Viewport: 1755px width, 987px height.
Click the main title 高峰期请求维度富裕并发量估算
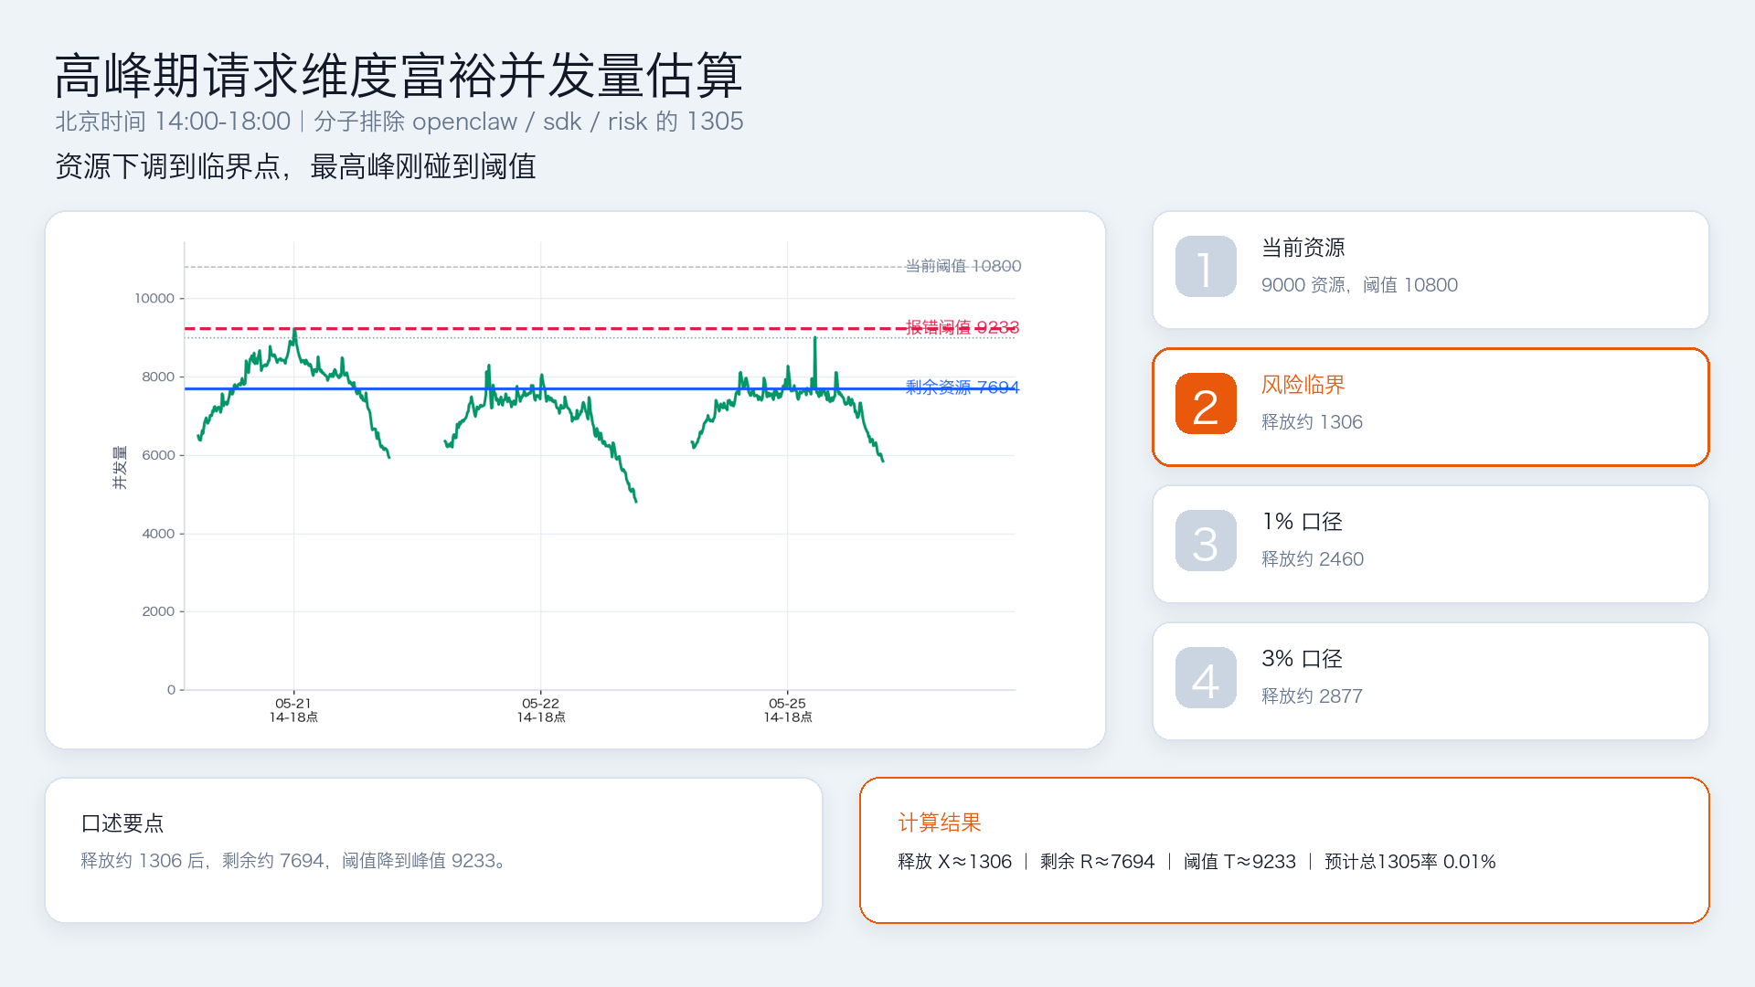tap(399, 75)
